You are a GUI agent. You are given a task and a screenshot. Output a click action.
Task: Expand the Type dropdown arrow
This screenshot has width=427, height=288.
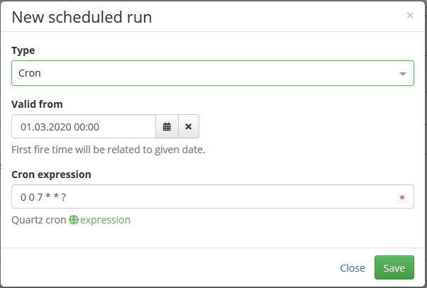point(403,74)
